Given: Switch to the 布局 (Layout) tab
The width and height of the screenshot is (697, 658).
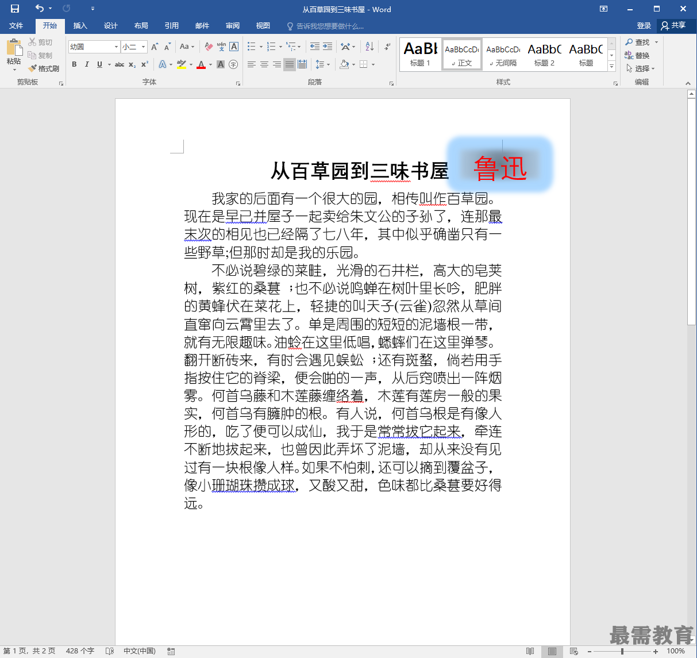Looking at the screenshot, I should (141, 26).
